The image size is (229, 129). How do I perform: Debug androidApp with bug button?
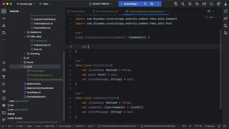[x=152, y=4]
